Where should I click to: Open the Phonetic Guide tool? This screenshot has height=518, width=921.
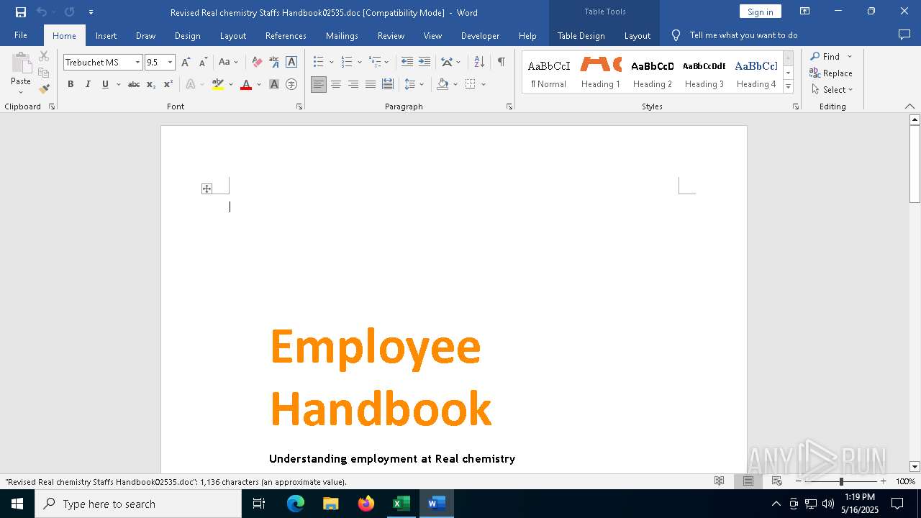coord(274,62)
